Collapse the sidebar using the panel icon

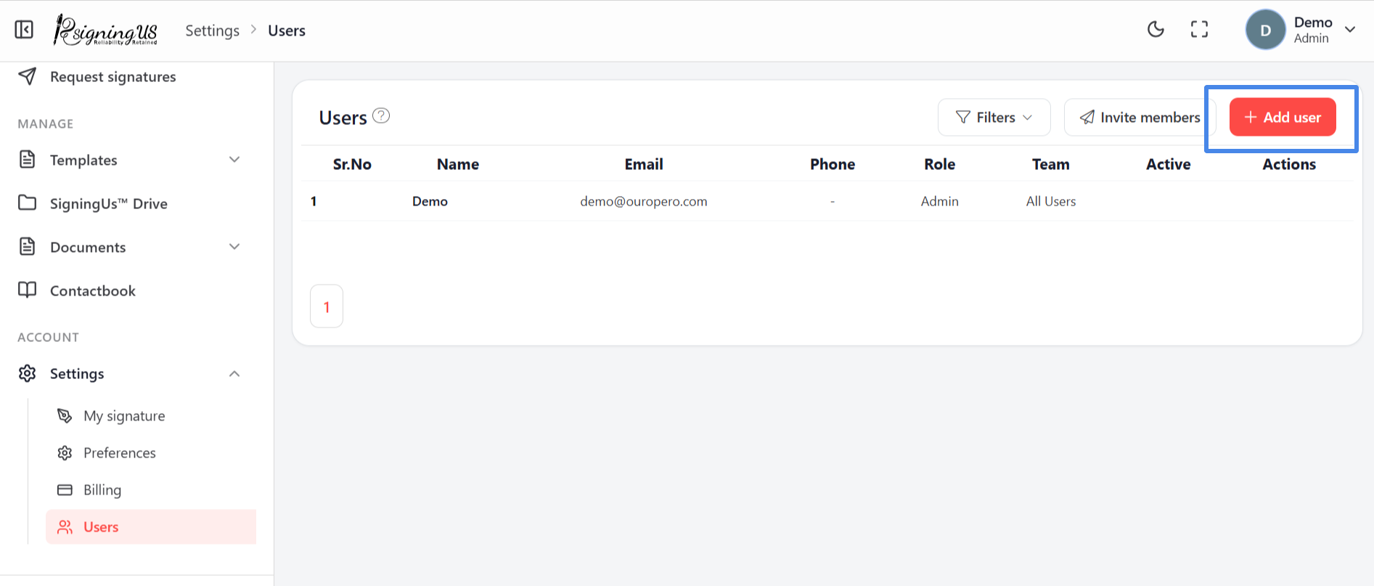24,30
